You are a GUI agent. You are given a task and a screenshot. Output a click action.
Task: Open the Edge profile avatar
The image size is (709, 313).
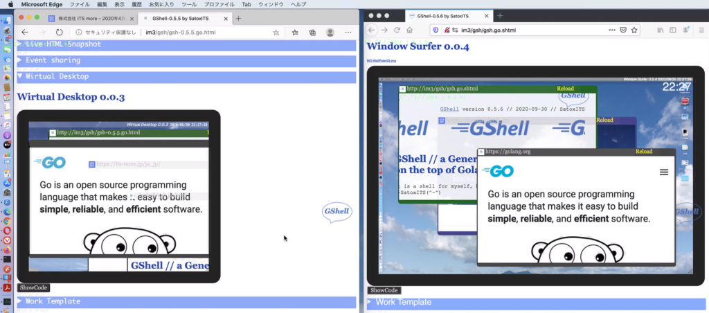pyautogui.click(x=330, y=32)
